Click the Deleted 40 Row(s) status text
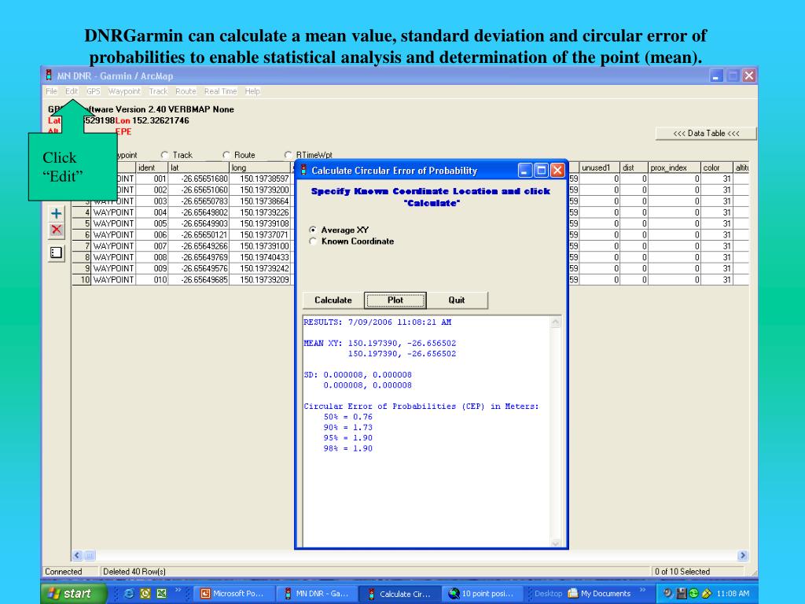Screen dimensions: 805x604 pyautogui.click(x=134, y=572)
